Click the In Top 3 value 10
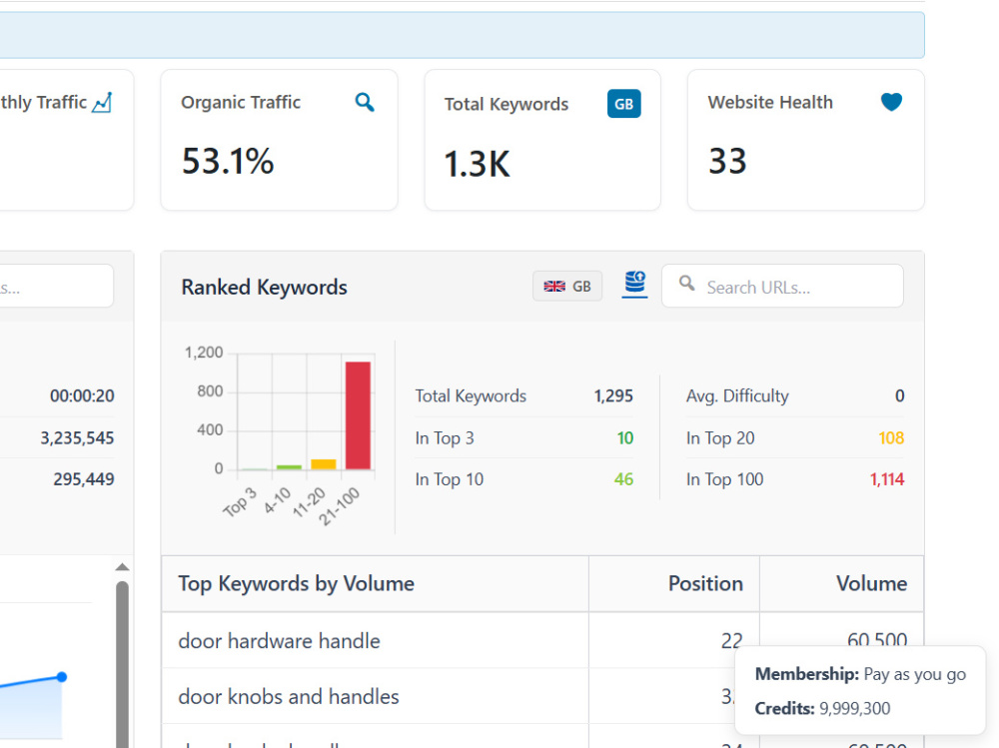The image size is (999, 748). click(625, 438)
